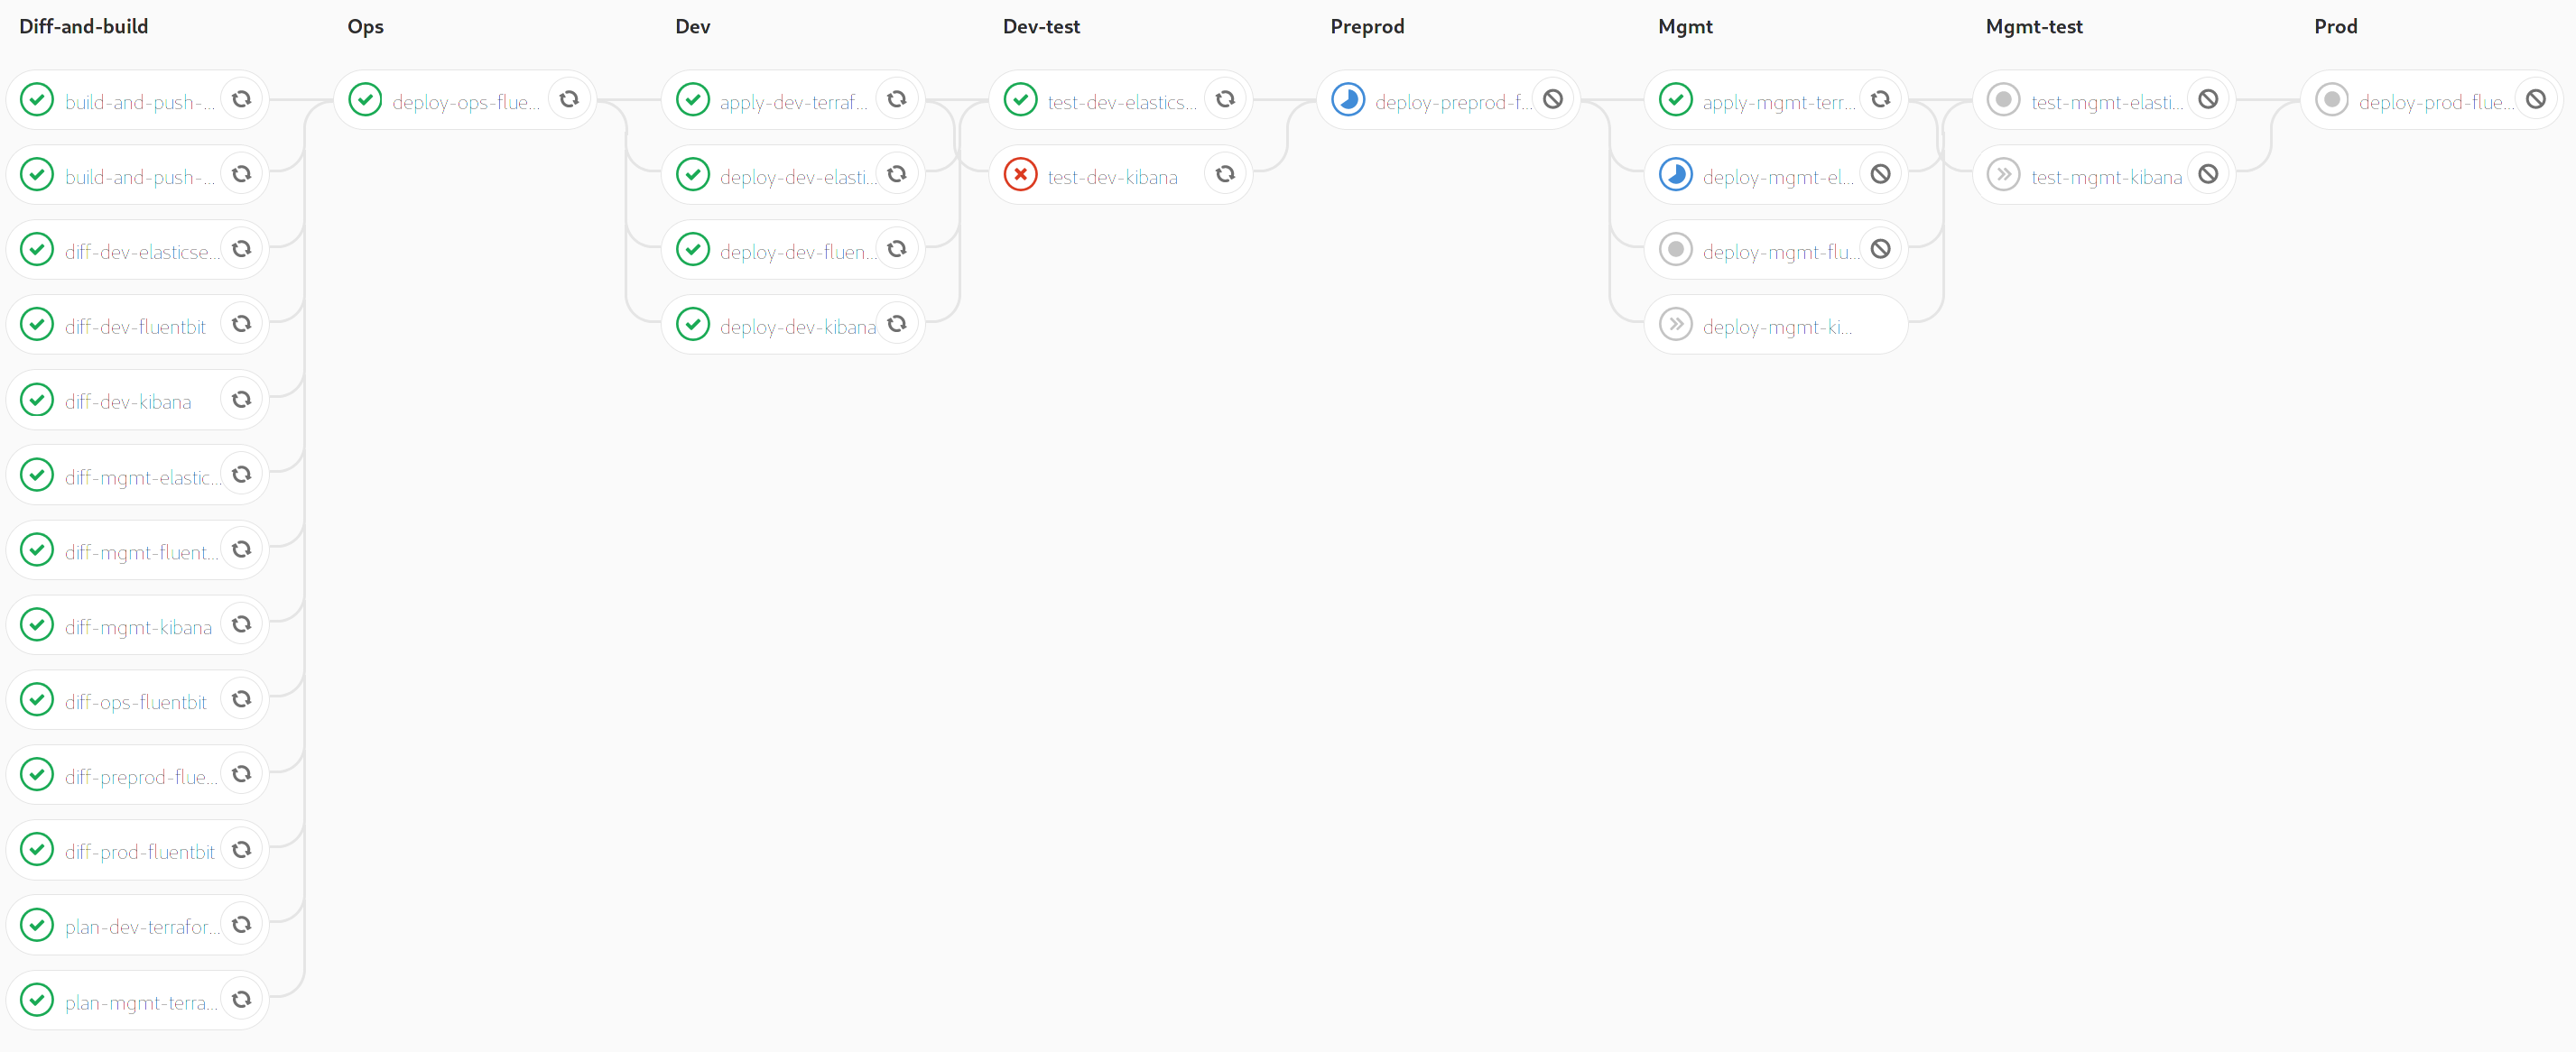This screenshot has width=2576, height=1052.
Task: Retry the diff-mgmt-fluent... job
Action: [x=241, y=549]
